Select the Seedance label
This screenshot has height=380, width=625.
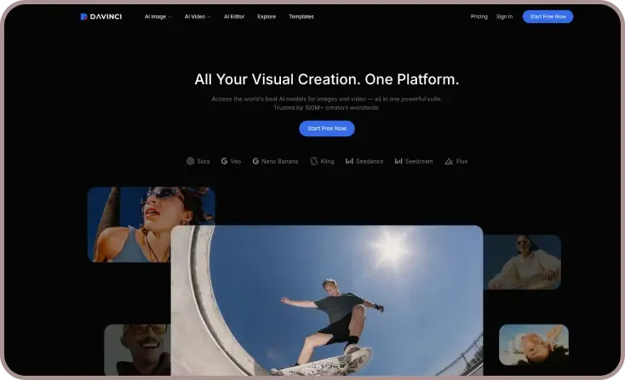tap(370, 162)
